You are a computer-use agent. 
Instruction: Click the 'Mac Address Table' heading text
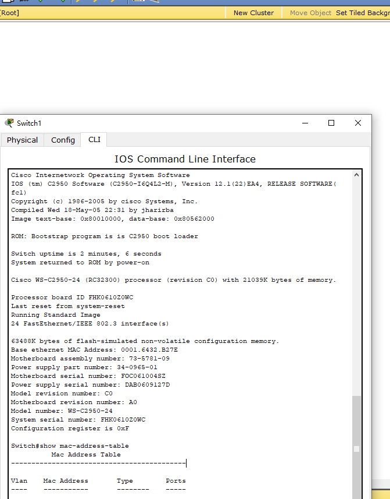86,454
